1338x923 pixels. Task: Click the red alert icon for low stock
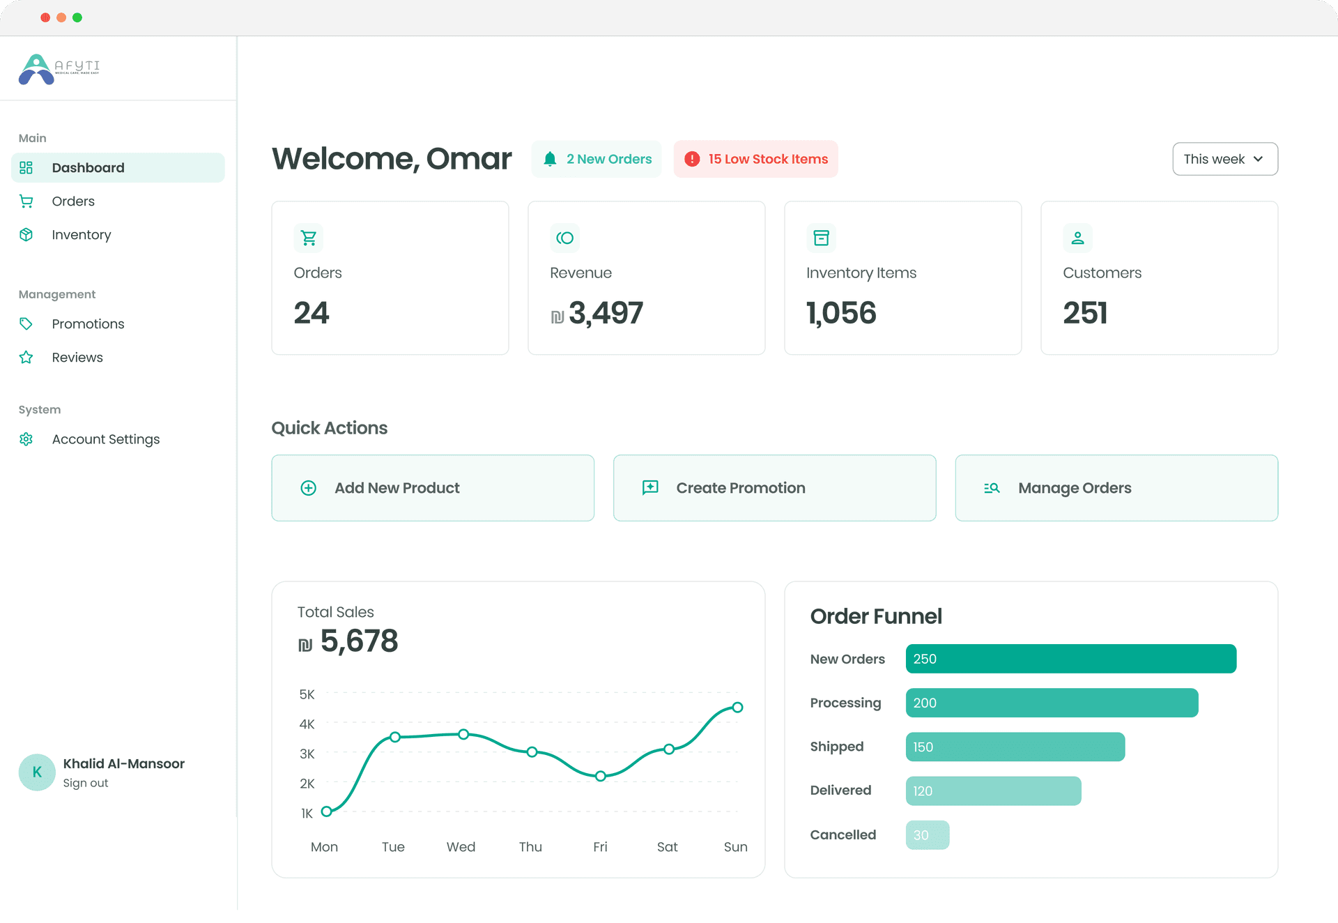pos(692,159)
